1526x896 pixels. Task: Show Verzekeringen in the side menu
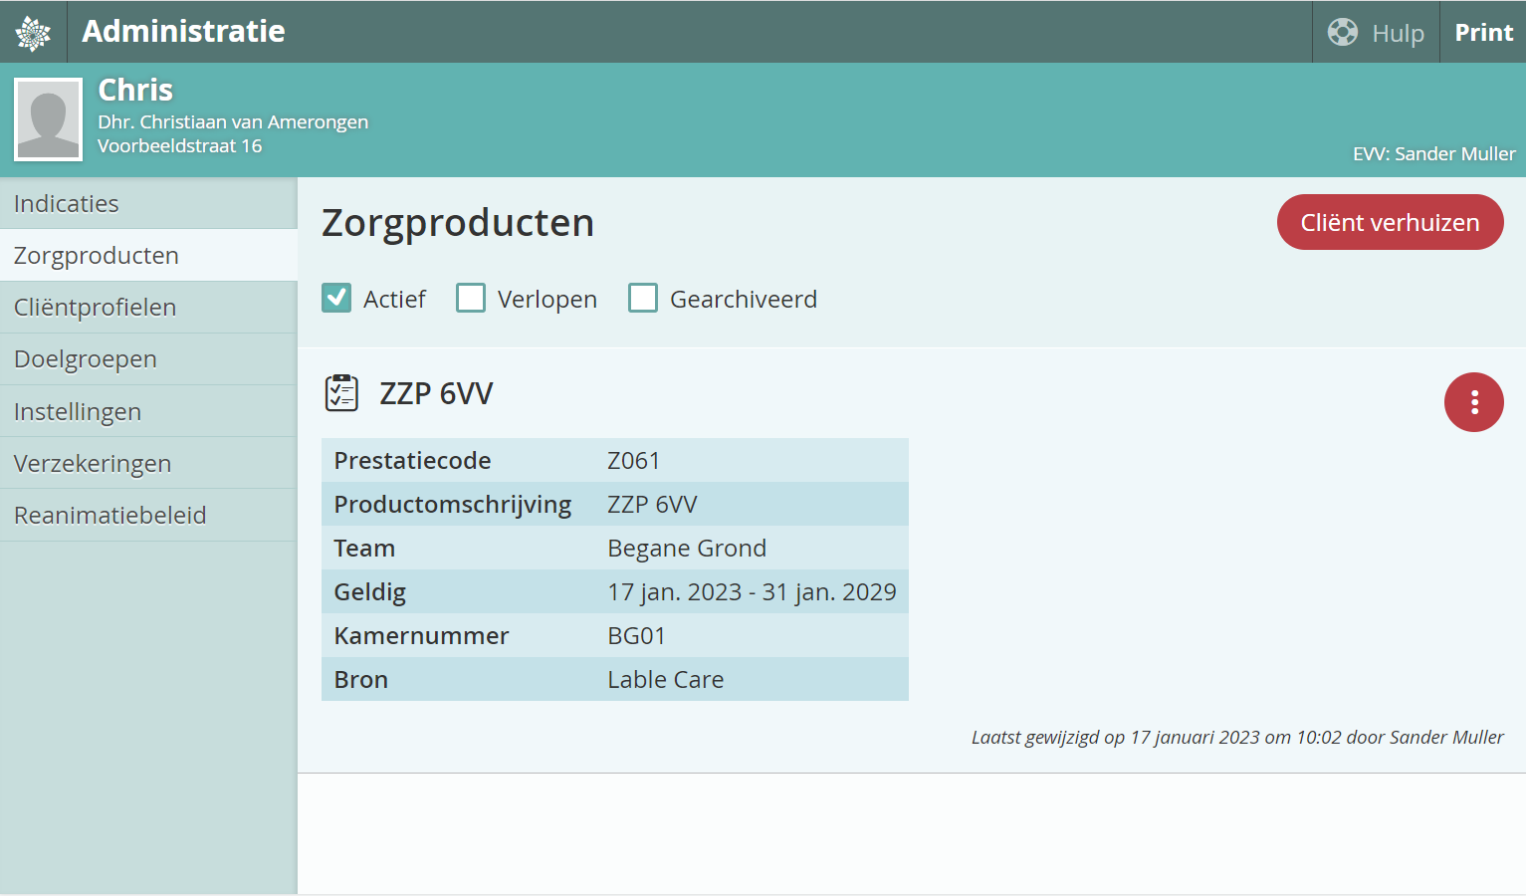(x=93, y=464)
